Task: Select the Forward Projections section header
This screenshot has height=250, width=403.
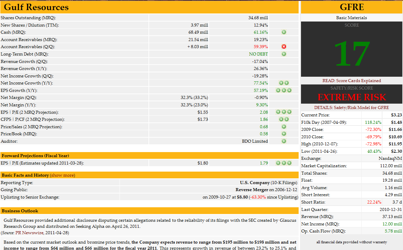Action: 35,156
